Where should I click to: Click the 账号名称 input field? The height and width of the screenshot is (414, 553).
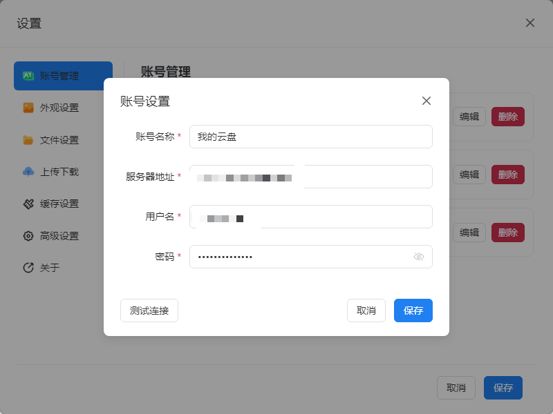coord(310,137)
